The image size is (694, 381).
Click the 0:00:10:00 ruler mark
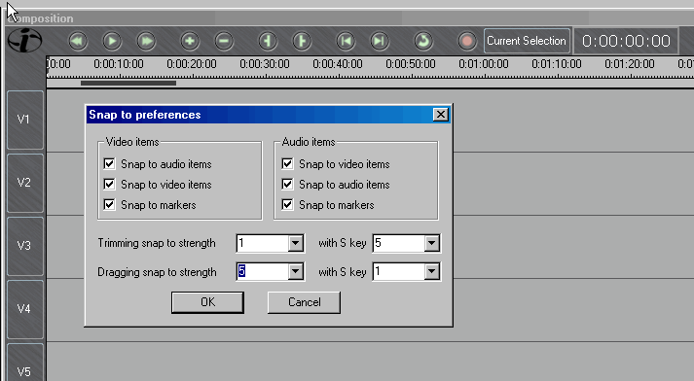point(119,64)
